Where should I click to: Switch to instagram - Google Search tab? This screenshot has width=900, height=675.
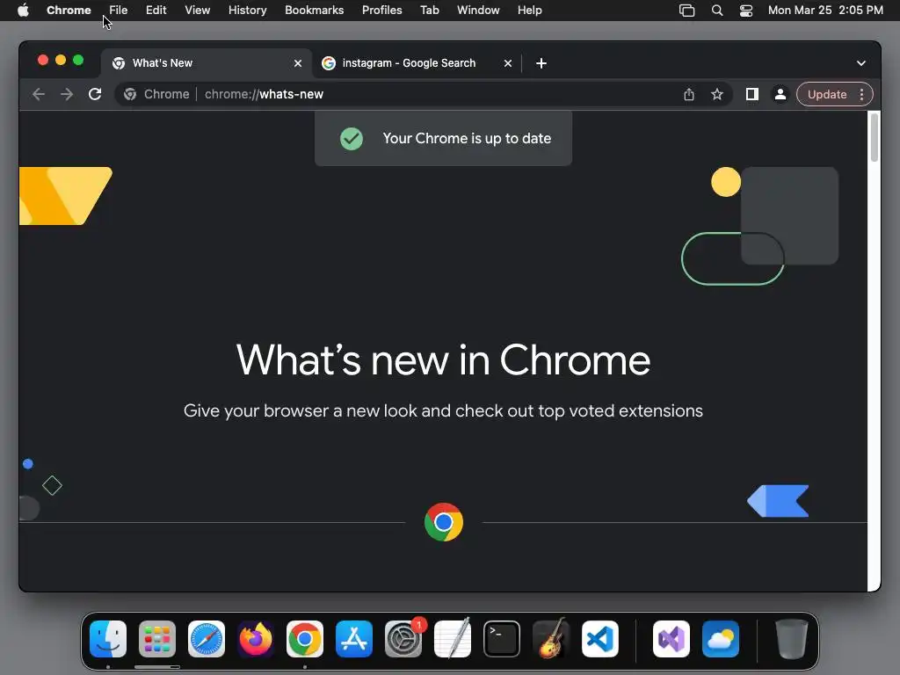(409, 63)
